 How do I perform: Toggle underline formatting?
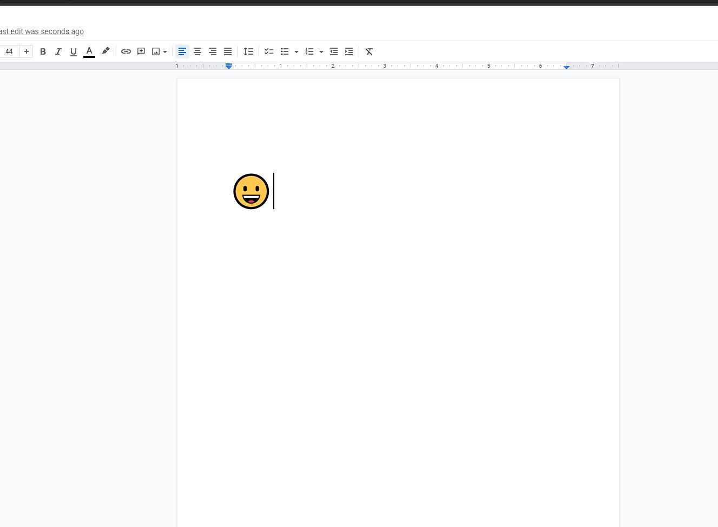click(x=74, y=51)
